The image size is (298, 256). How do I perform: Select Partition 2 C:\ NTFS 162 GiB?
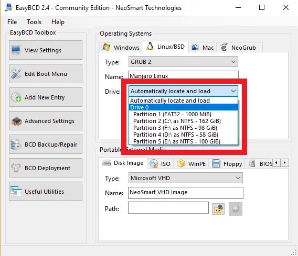[183, 121]
